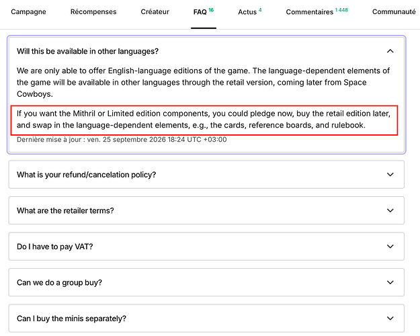Expand the 'pay VAT' chevron
This screenshot has width=420, height=336.
pos(390,246)
